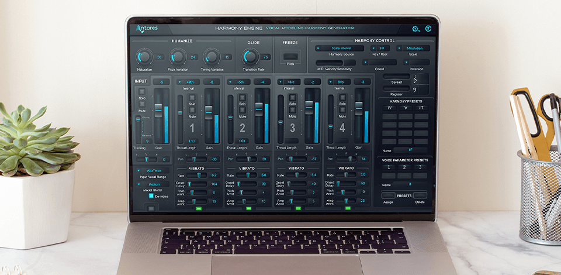Click the Transition Rate value 75
The height and width of the screenshot is (275, 561).
click(265, 57)
